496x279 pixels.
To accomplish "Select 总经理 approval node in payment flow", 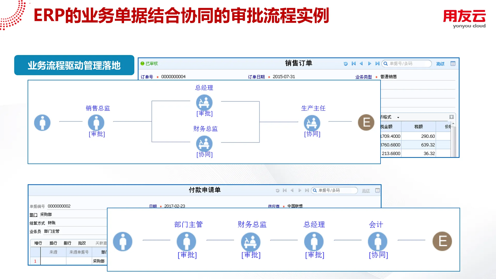I will pyautogui.click(x=314, y=242).
